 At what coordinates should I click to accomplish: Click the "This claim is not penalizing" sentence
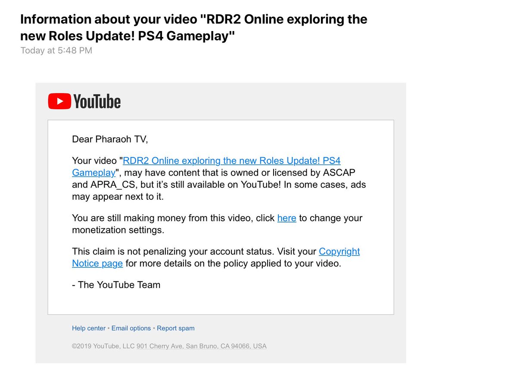[216, 257]
